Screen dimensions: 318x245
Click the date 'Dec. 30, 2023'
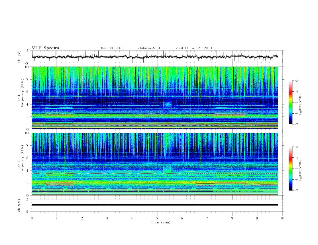pyautogui.click(x=112, y=48)
